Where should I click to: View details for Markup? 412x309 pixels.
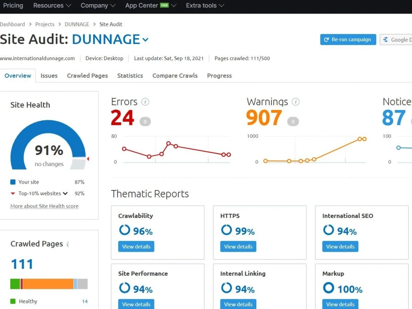tap(340, 304)
